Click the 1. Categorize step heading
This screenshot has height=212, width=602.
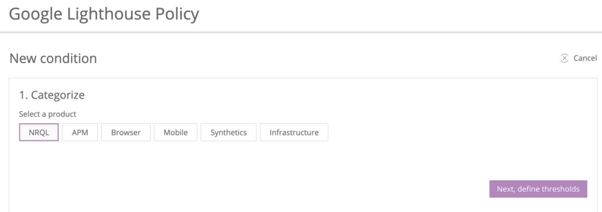click(52, 95)
